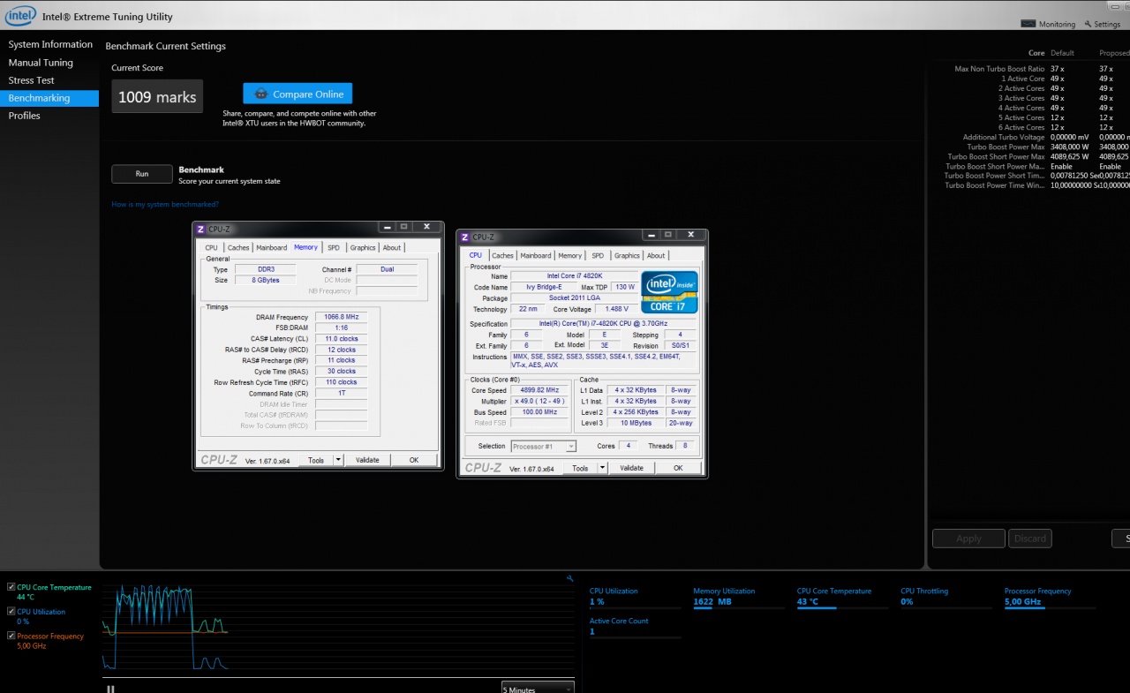The width and height of the screenshot is (1130, 693).
Task: Minimize the CPU-Z CPU window
Action: (x=651, y=235)
